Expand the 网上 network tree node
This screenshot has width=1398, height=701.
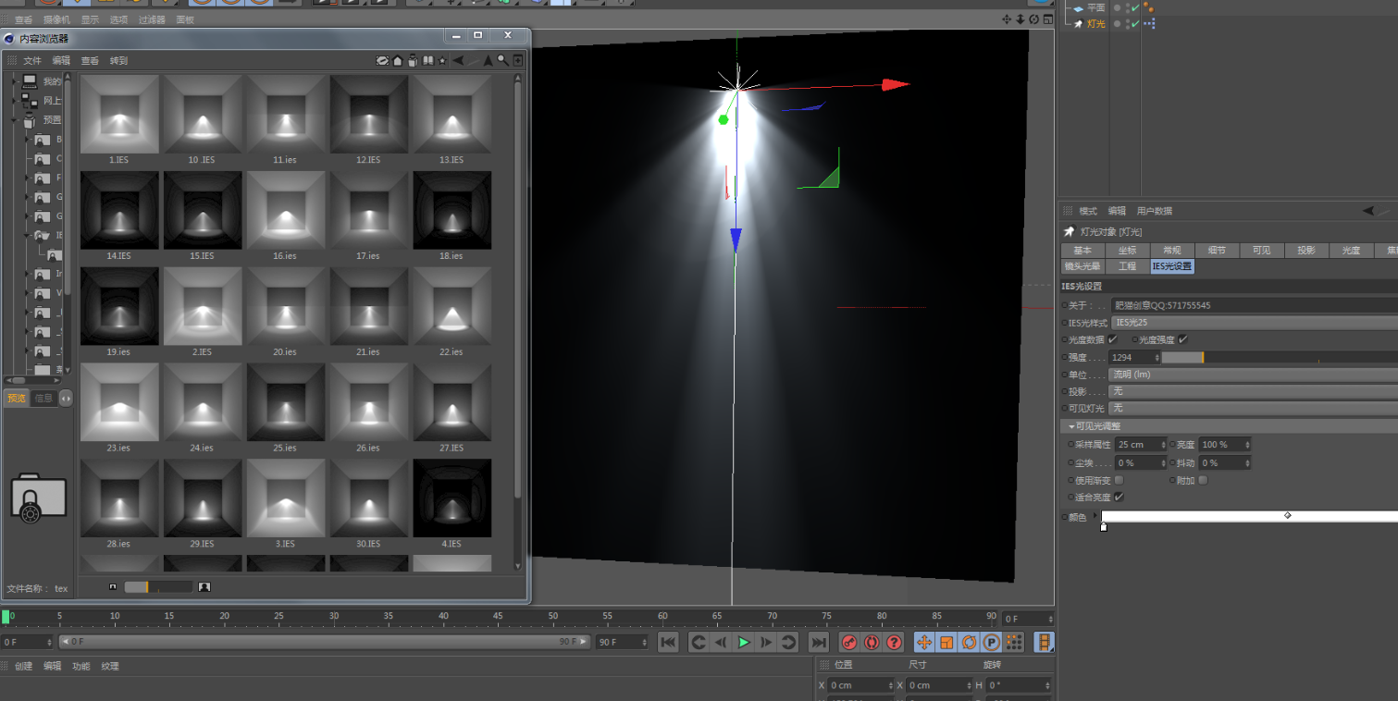click(x=15, y=100)
